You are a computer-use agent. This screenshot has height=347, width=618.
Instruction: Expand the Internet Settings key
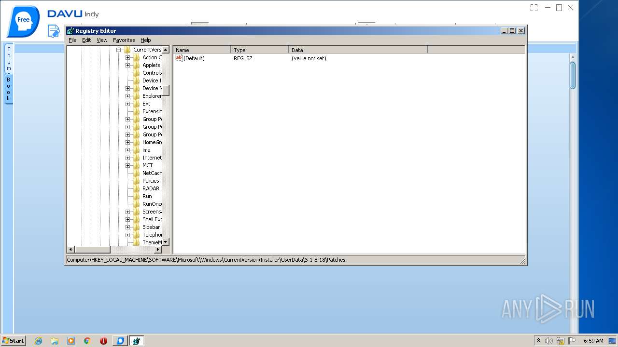coord(127,158)
